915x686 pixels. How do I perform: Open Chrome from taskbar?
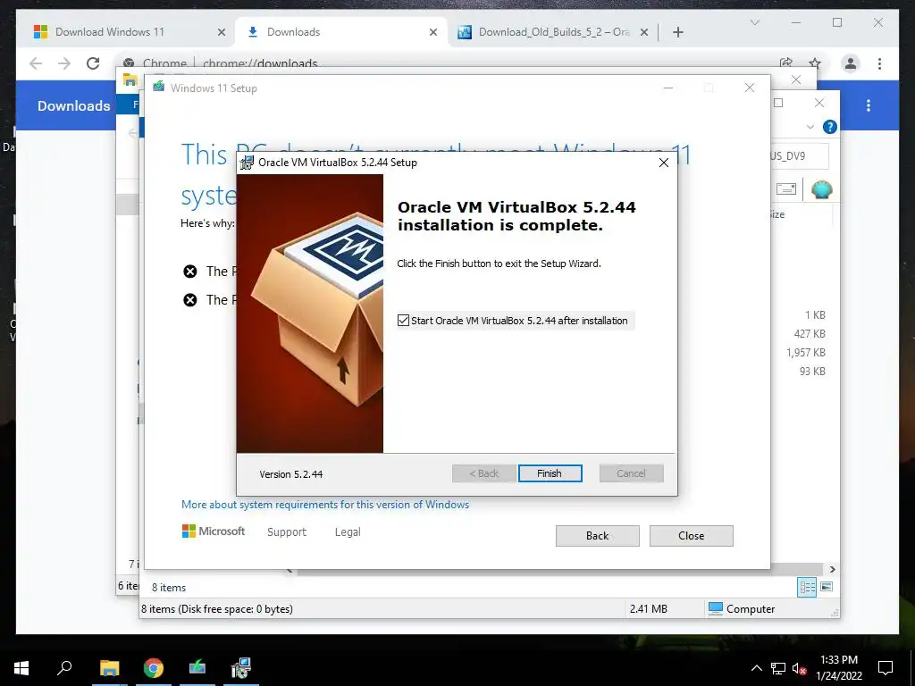tap(154, 668)
